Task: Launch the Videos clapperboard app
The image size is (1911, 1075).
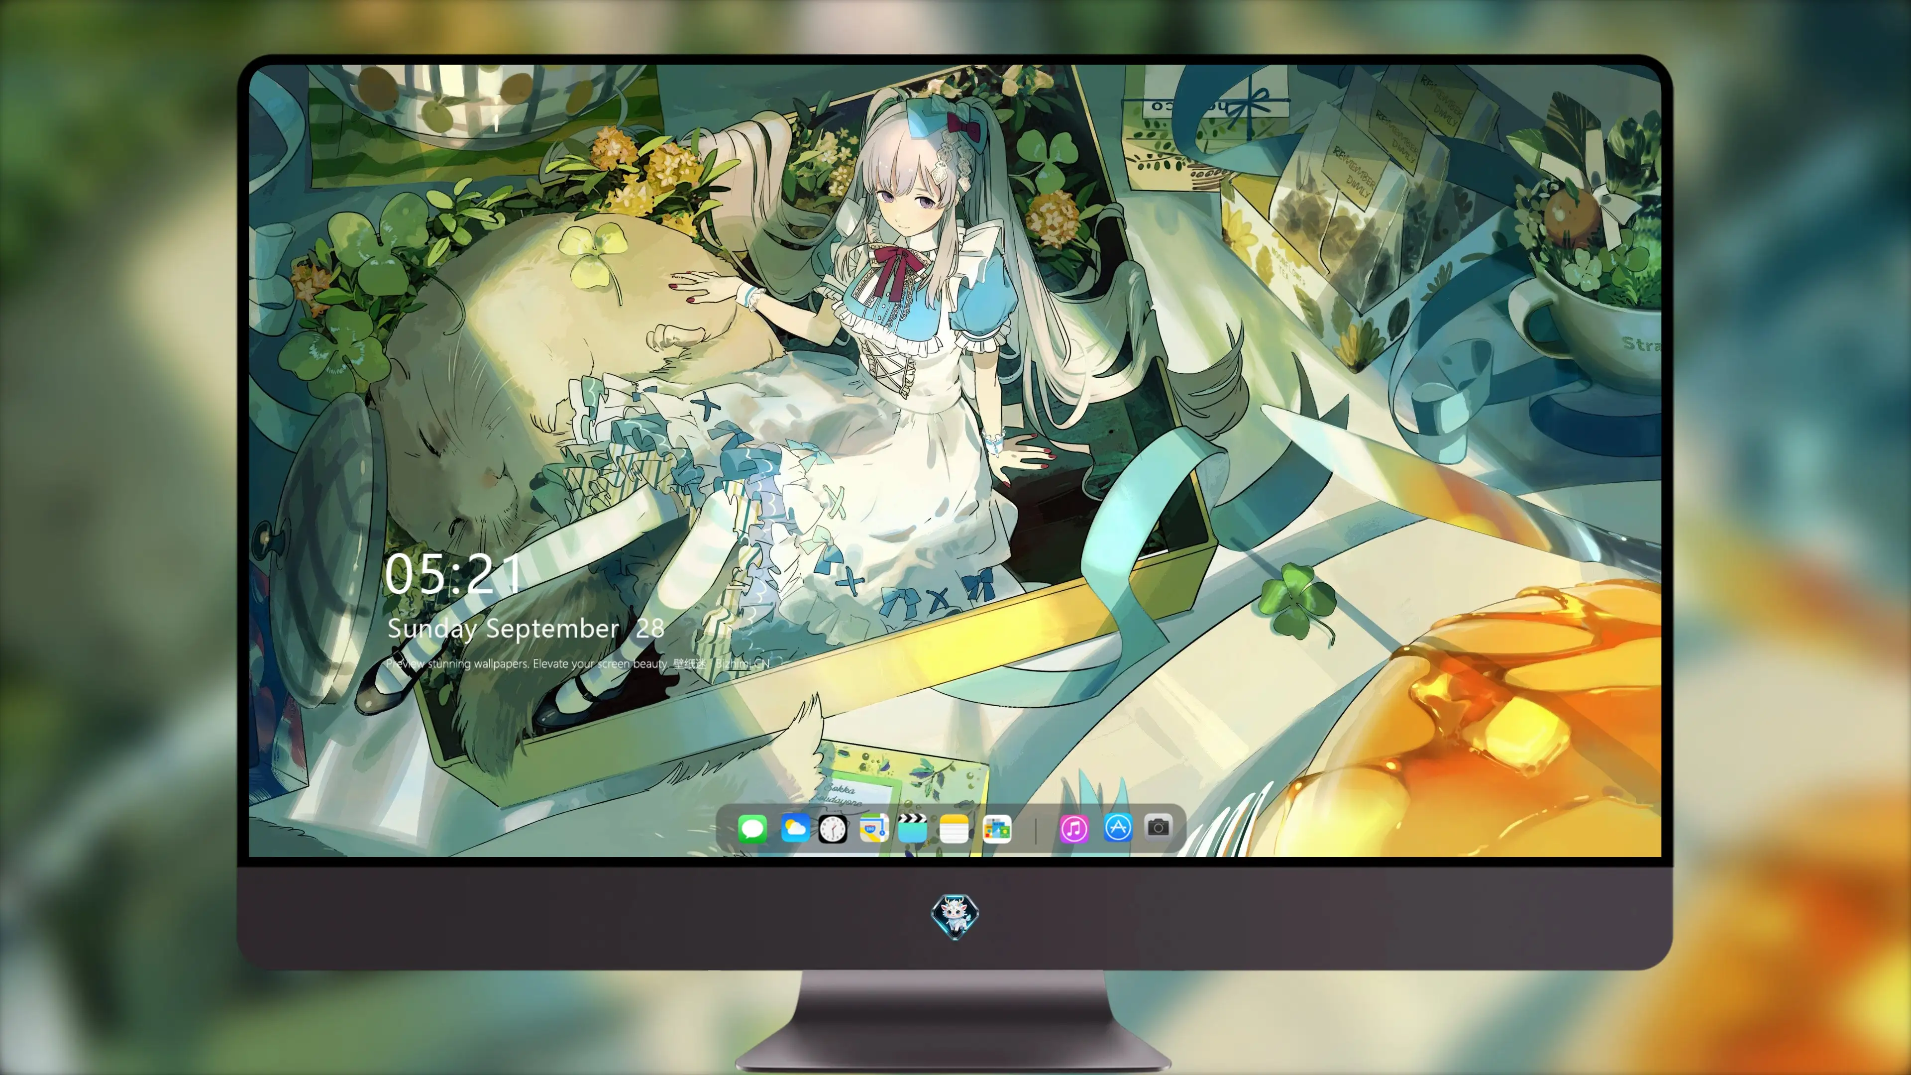Action: coord(913,828)
